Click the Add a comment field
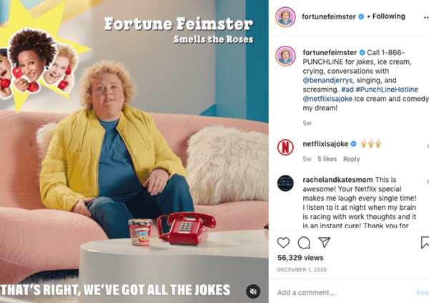 tap(345, 292)
